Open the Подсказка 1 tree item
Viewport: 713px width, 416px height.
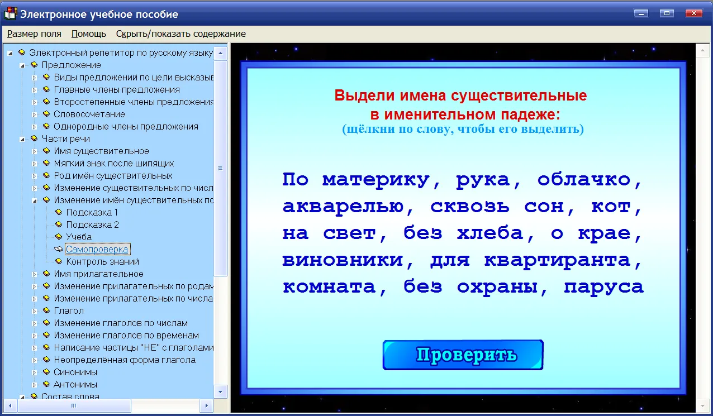tap(92, 212)
